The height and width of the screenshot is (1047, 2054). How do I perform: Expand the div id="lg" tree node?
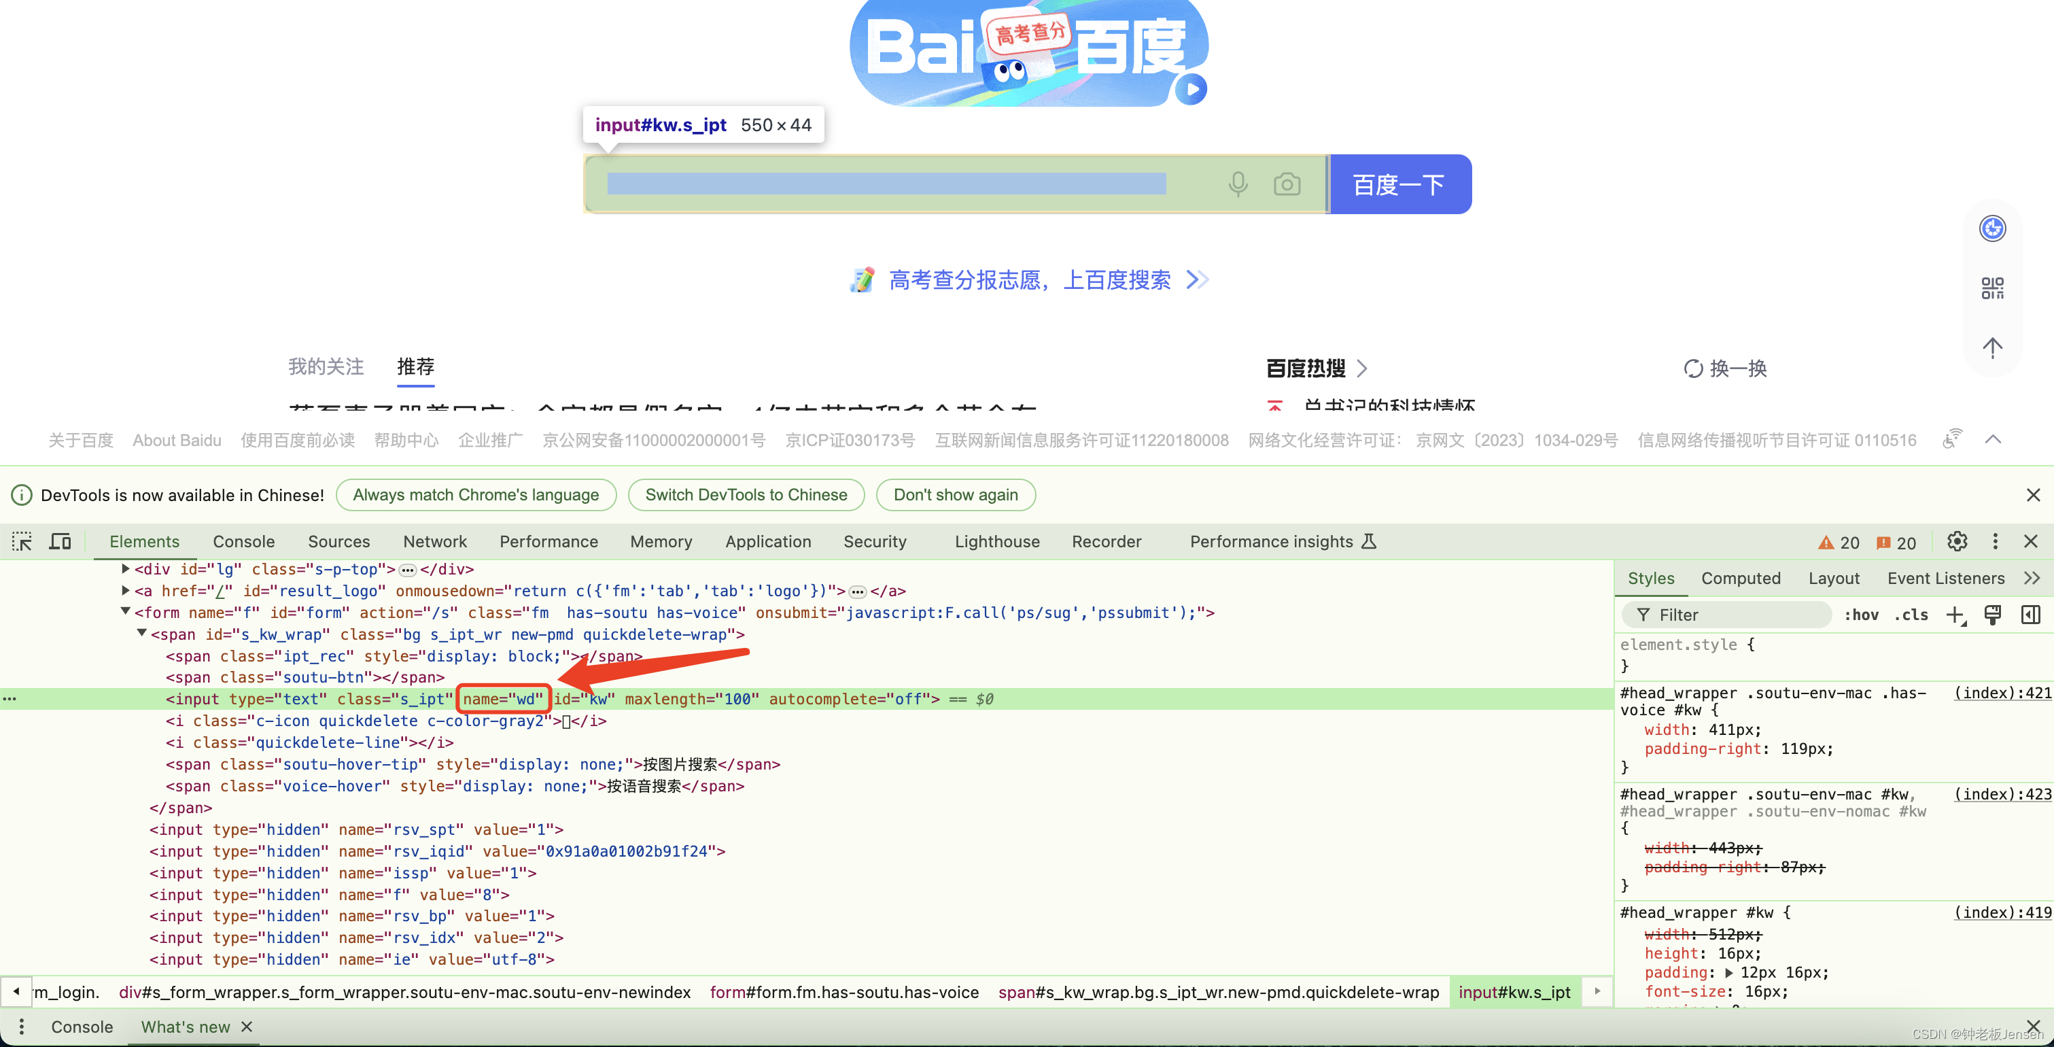pos(125,568)
